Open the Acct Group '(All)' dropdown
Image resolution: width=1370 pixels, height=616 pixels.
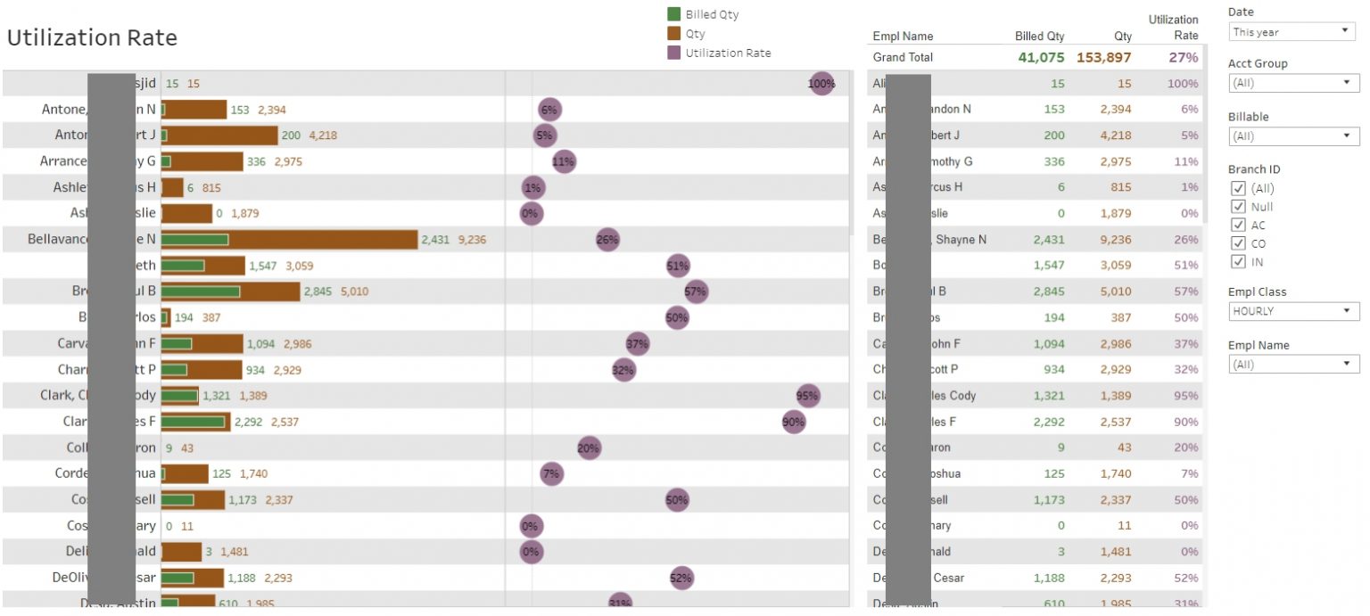(x=1292, y=83)
